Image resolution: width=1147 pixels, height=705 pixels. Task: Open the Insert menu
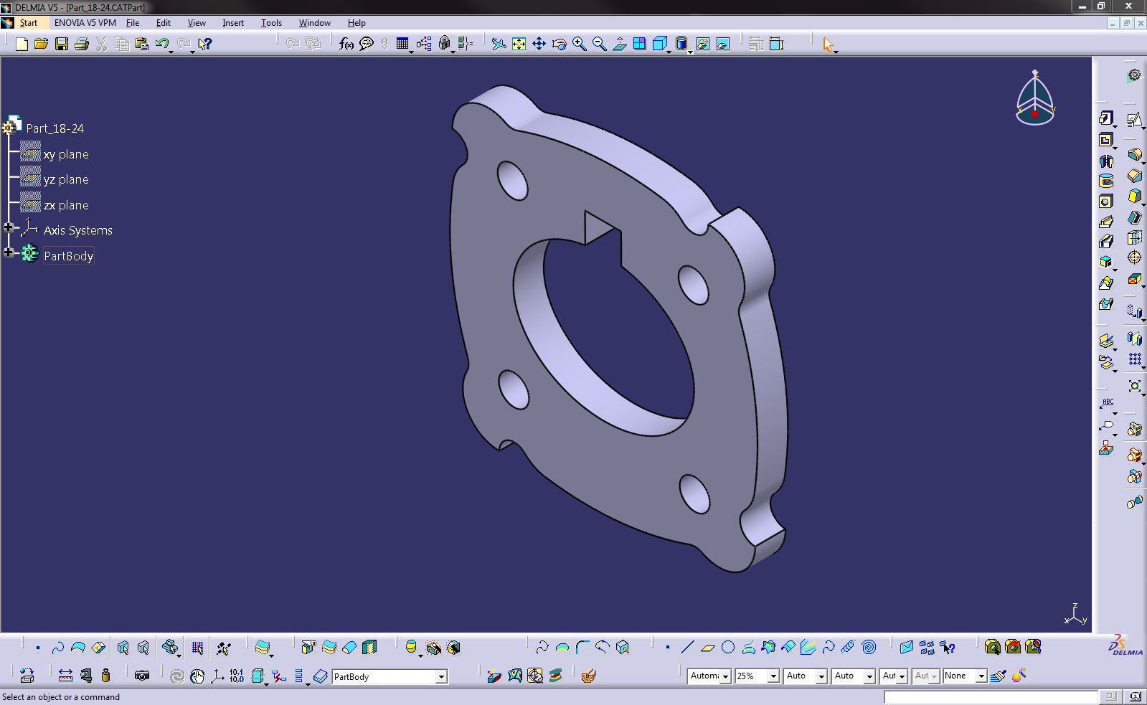pos(233,23)
